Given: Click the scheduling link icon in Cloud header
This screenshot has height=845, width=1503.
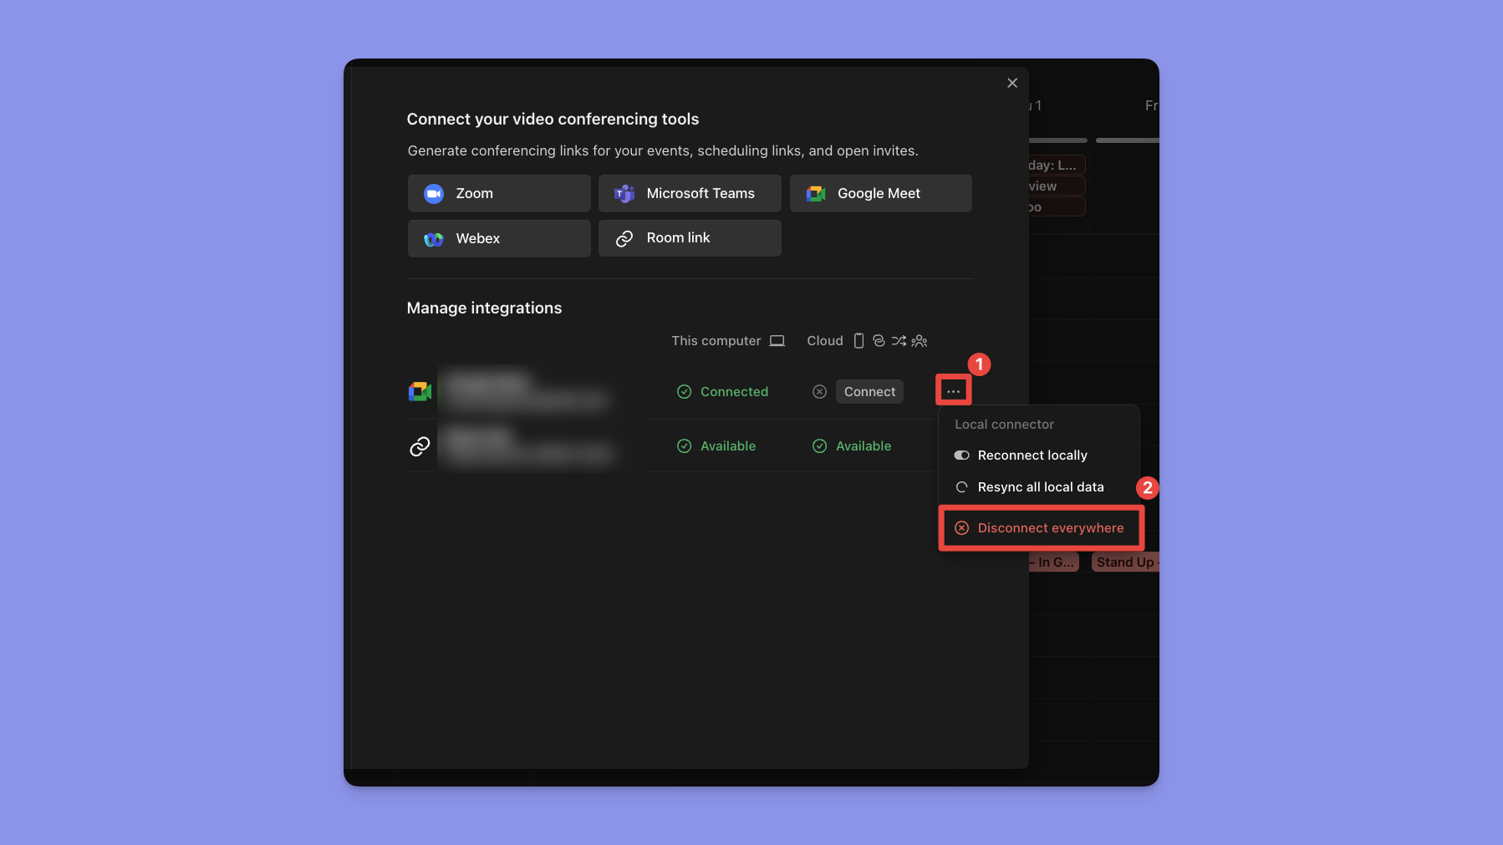Looking at the screenshot, I should 879,341.
